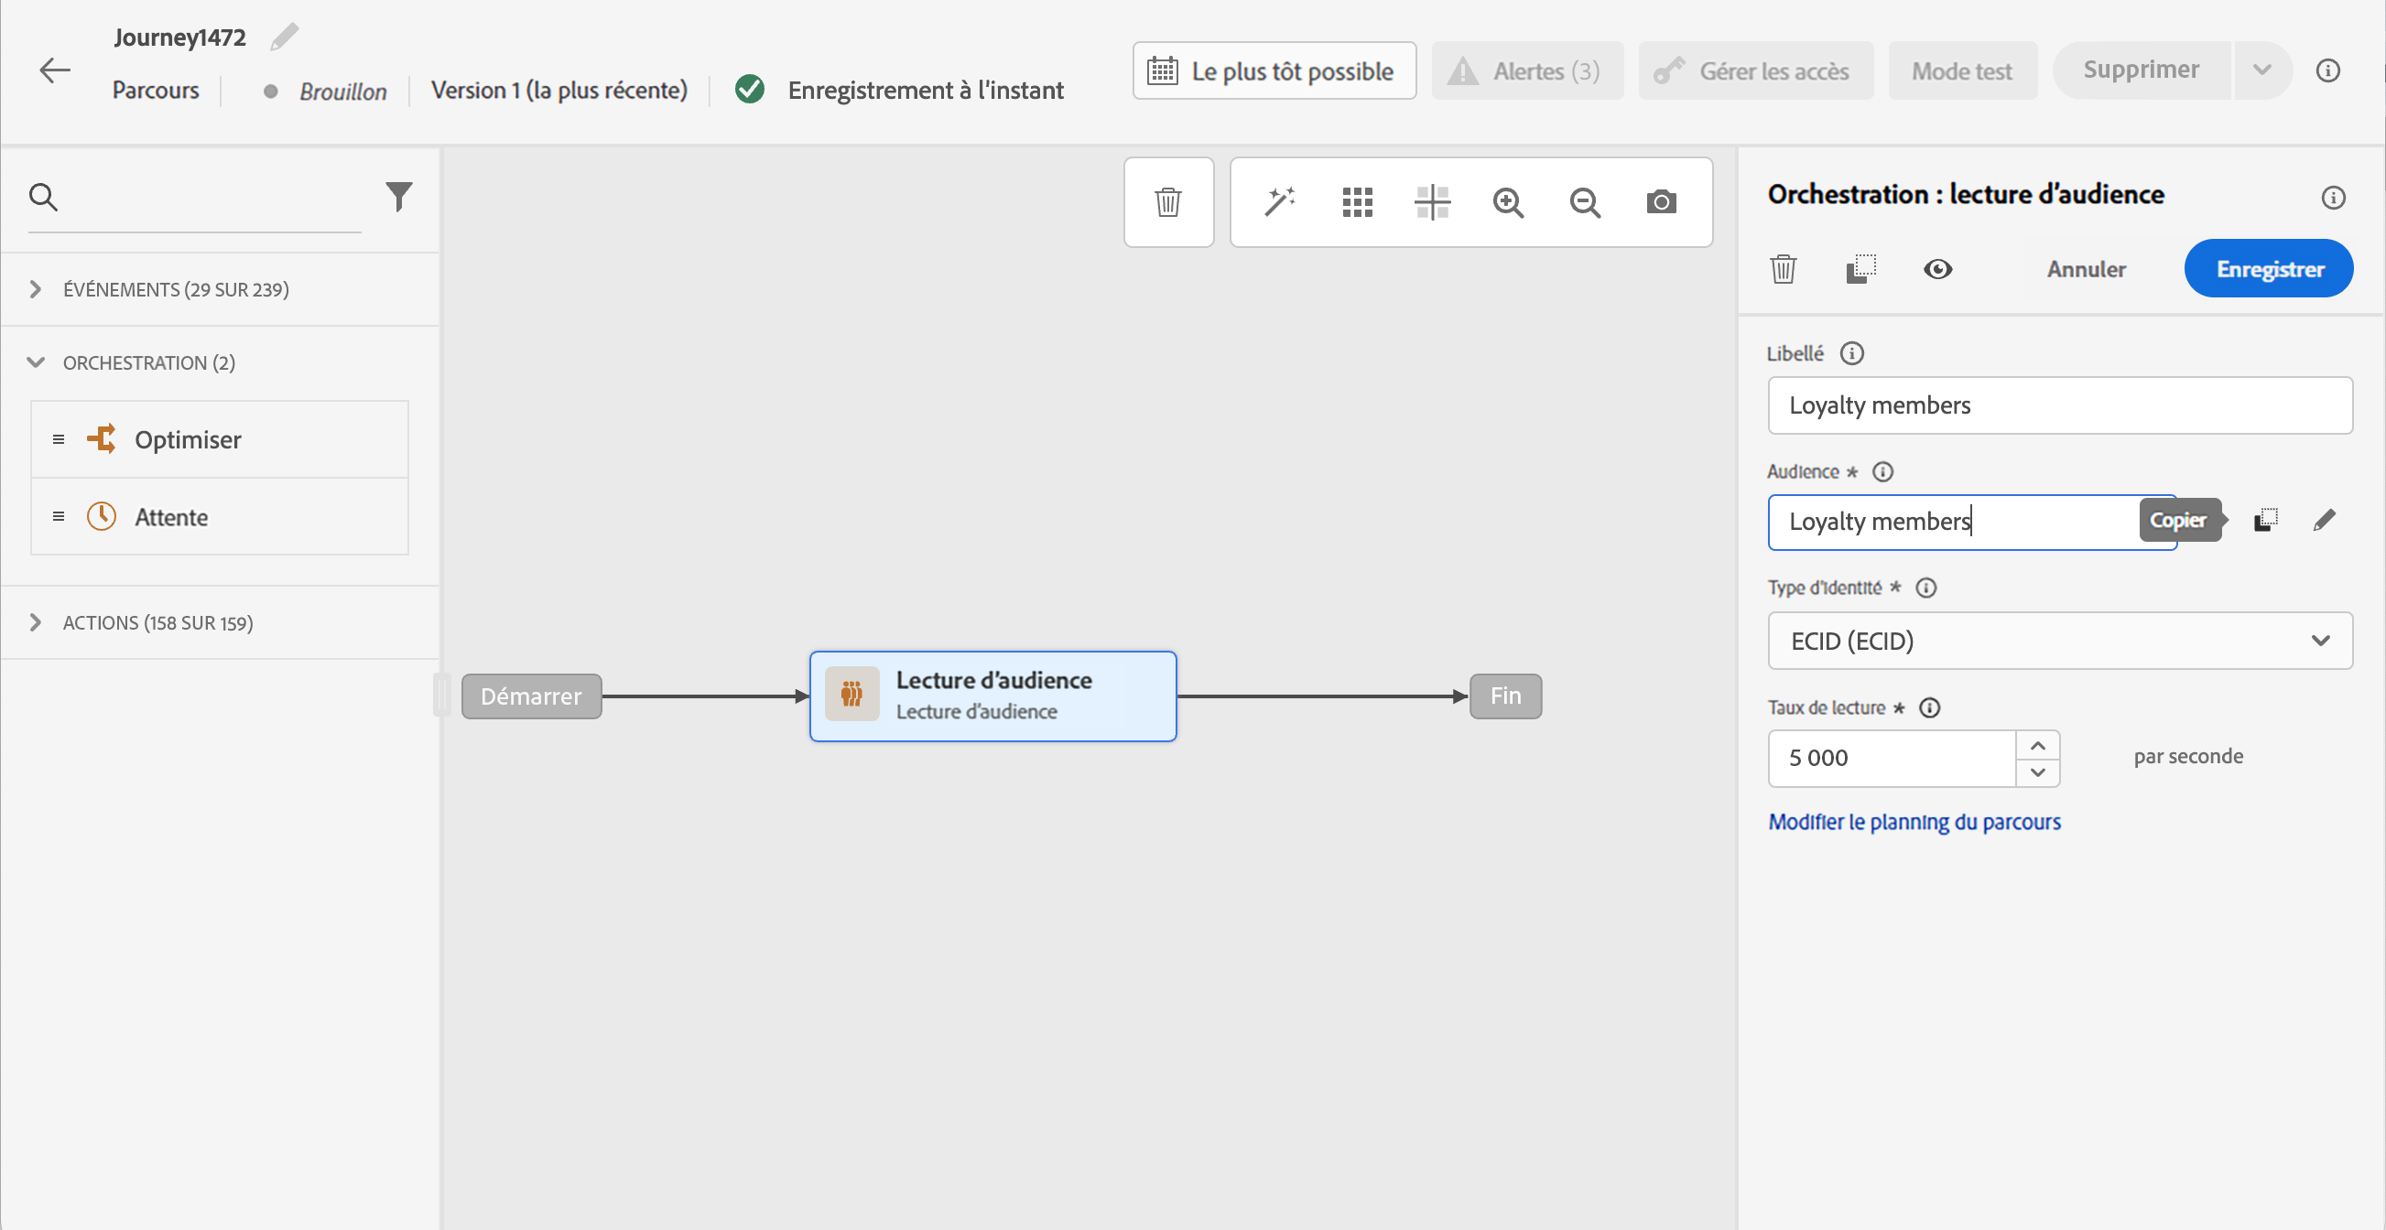The width and height of the screenshot is (2386, 1230).
Task: Open the Type d'identité ECID dropdown
Action: point(2059,641)
